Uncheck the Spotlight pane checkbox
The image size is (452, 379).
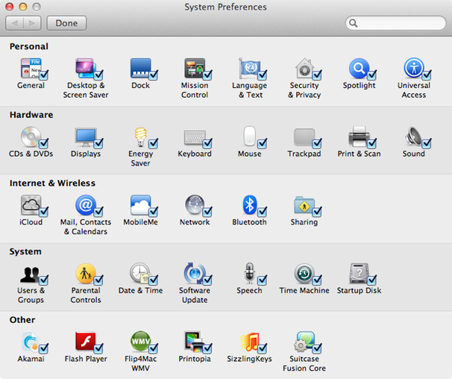click(x=371, y=75)
